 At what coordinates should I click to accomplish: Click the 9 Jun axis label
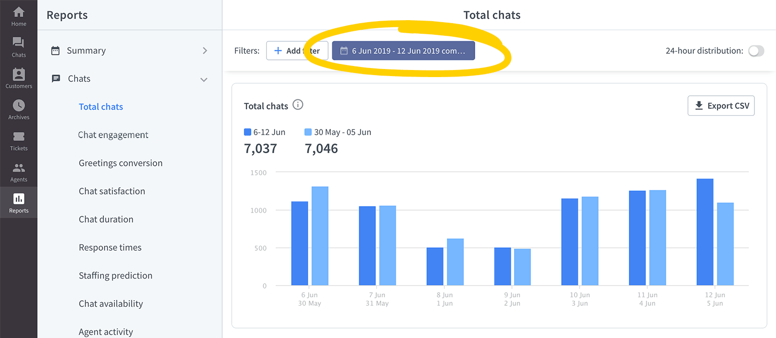pyautogui.click(x=512, y=295)
